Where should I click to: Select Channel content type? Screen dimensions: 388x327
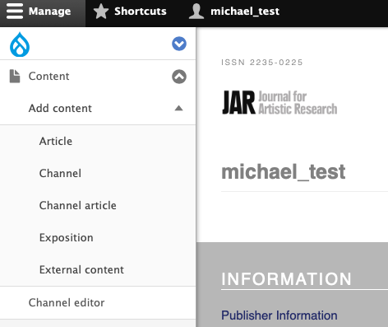(x=60, y=173)
